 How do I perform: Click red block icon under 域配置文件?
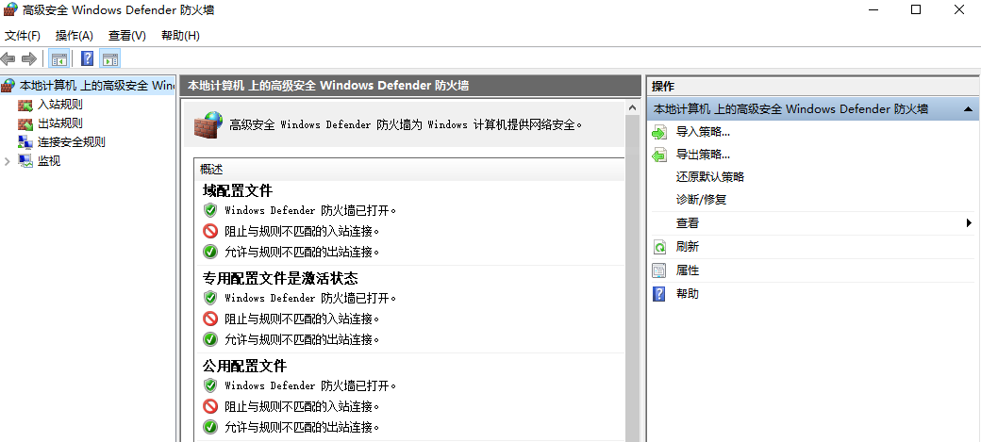point(210,231)
